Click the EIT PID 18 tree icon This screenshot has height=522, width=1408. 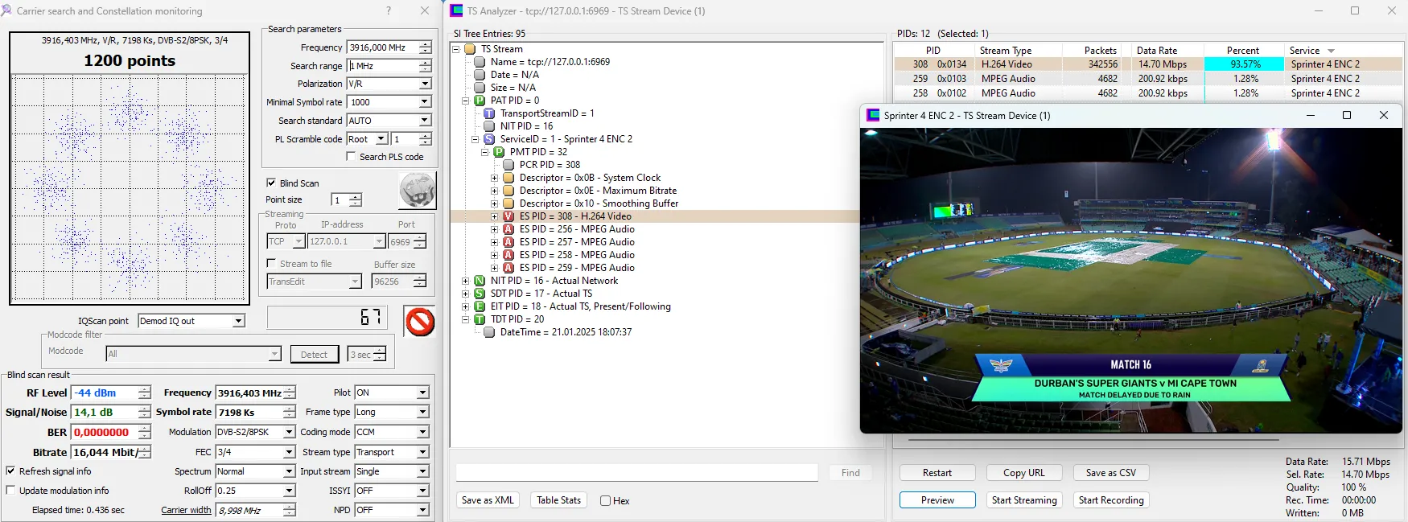(x=480, y=306)
